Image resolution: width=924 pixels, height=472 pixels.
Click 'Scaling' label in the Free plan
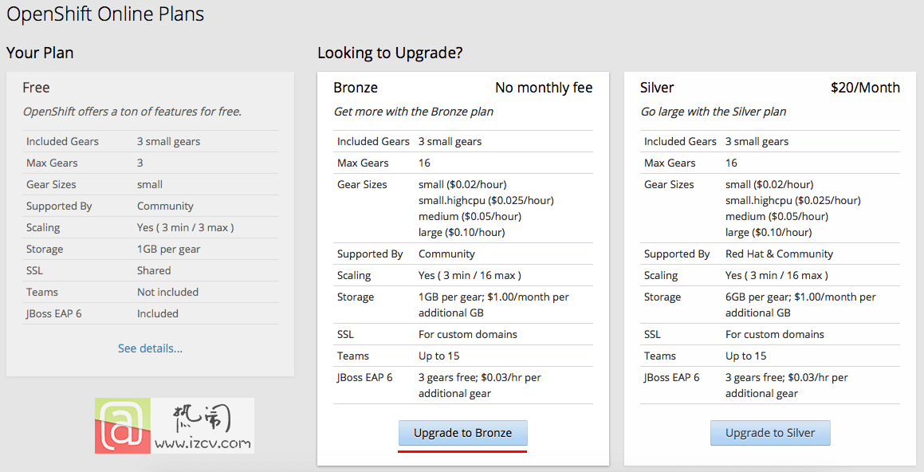(43, 227)
